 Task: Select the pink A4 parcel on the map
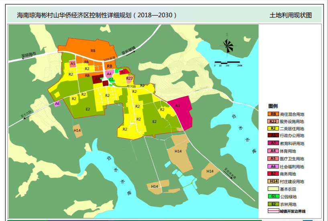(x=109, y=74)
